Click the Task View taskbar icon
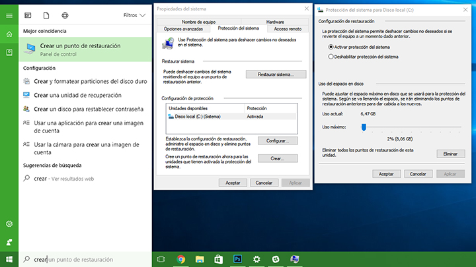Viewport: 476px width, 267px height. tap(161, 259)
